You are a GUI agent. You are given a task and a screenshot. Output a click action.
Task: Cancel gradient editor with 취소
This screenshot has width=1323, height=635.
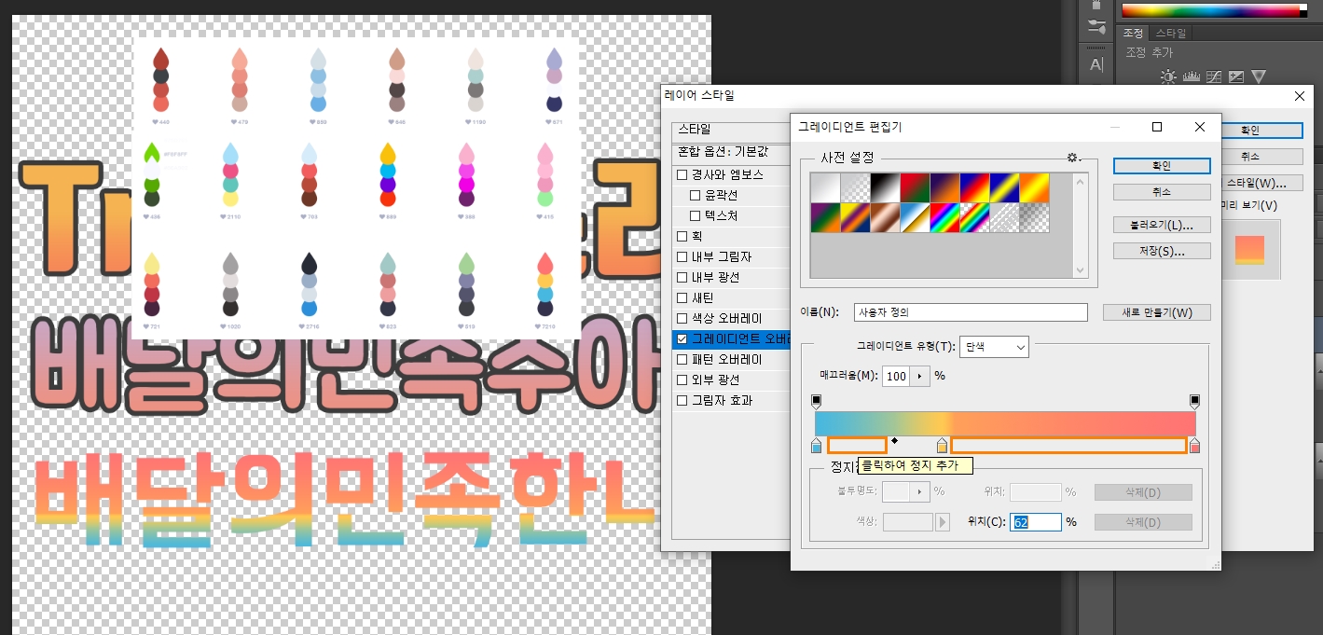(1162, 191)
